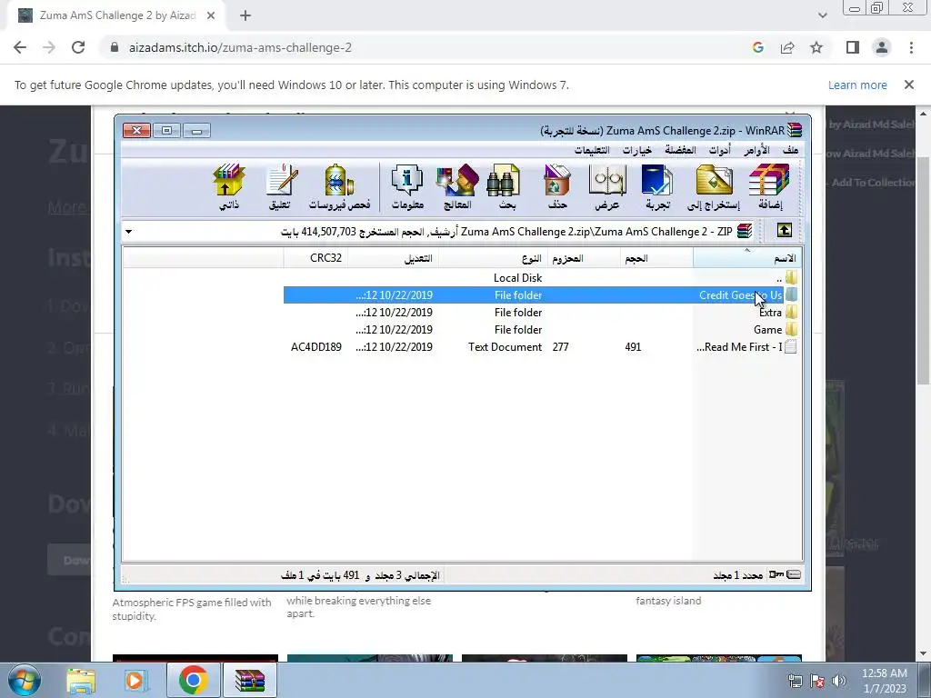
Task: Click the drive icon in WinRAR status bar
Action: pos(795,574)
